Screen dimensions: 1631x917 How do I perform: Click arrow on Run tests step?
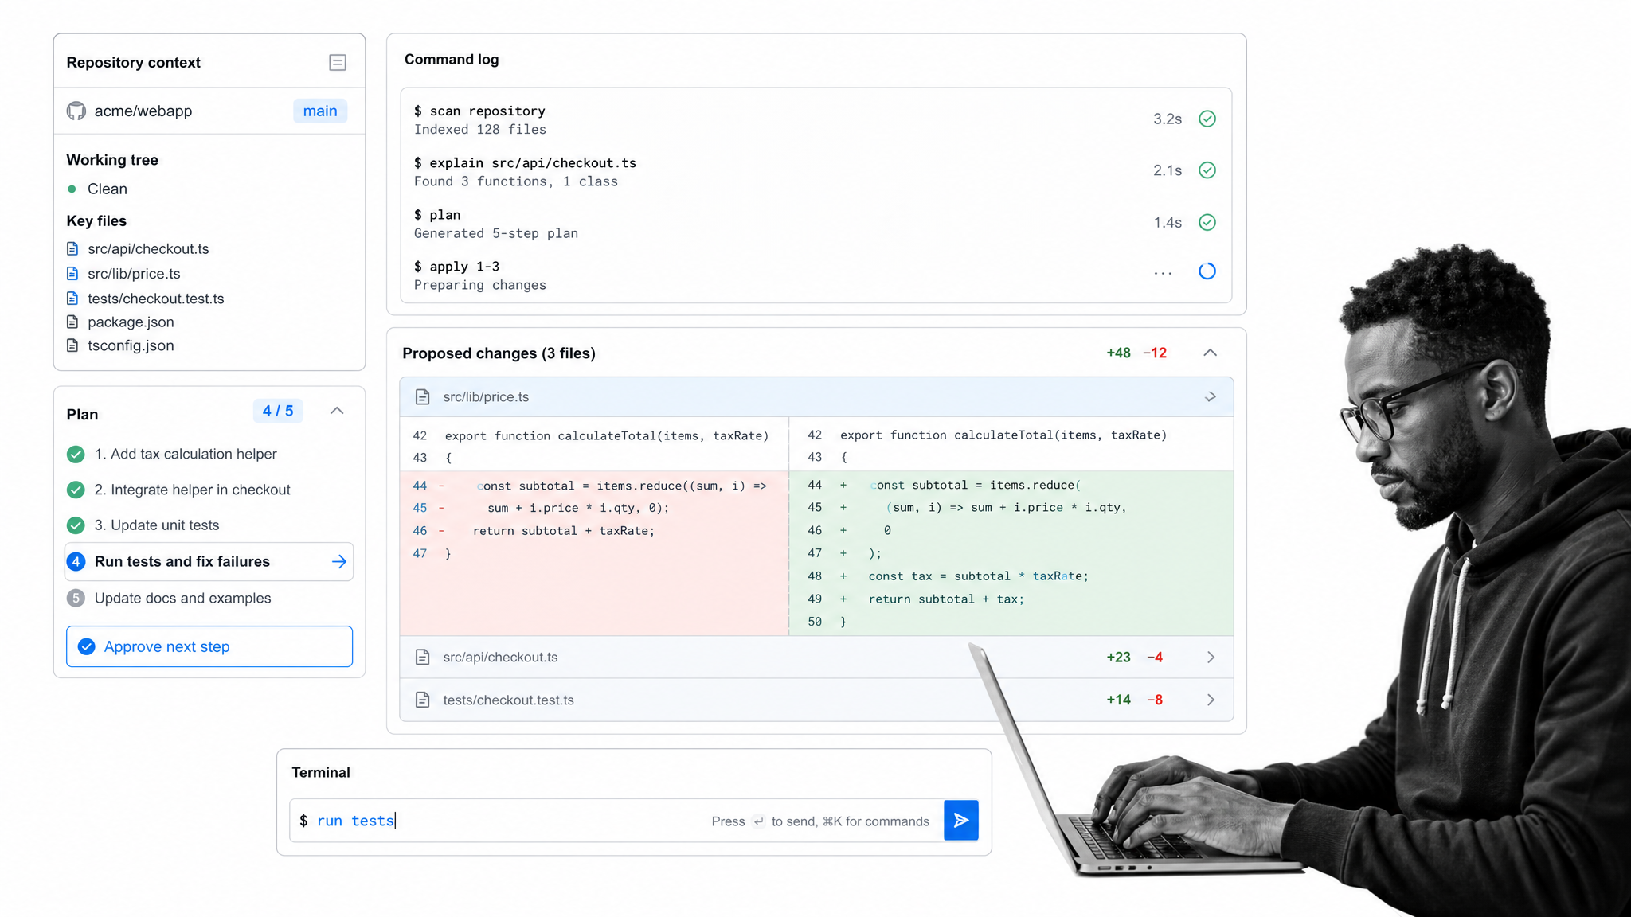pos(339,562)
